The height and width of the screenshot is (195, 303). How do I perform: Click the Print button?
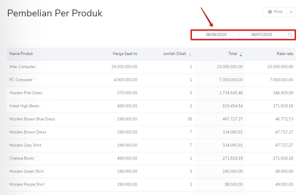(275, 12)
